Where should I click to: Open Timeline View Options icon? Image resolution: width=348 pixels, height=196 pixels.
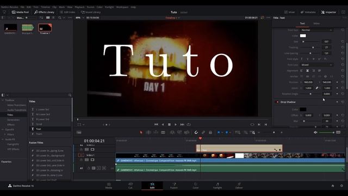pos(79,132)
